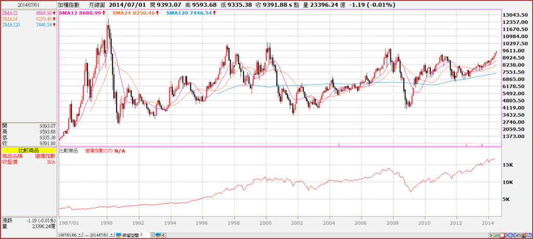Click the 道瓊指數(DJI) comparison label
The width and height of the screenshot is (533, 239).
(x=99, y=150)
